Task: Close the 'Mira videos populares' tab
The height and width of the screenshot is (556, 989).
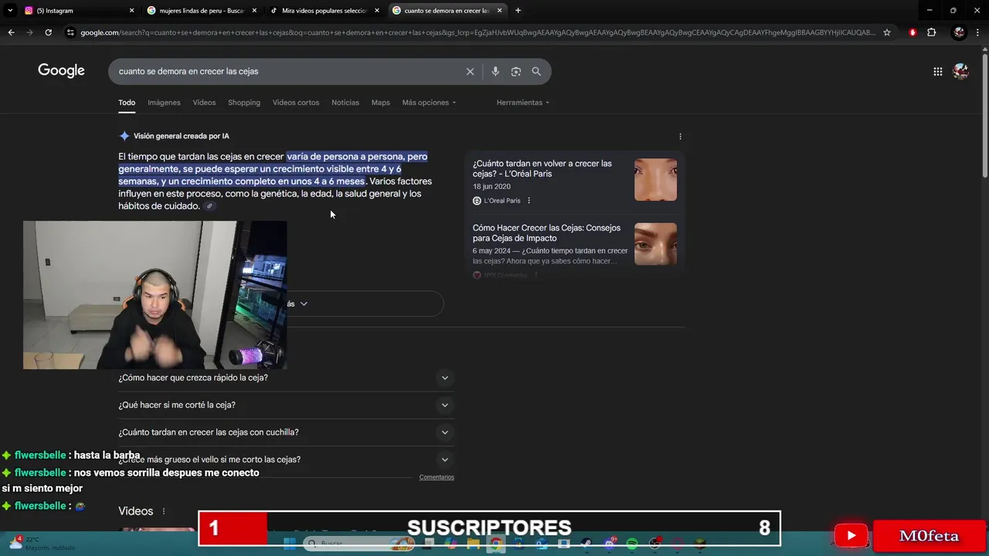Action: pos(376,11)
